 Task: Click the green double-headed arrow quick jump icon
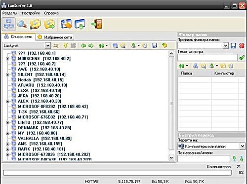pyautogui.click(x=242, y=159)
